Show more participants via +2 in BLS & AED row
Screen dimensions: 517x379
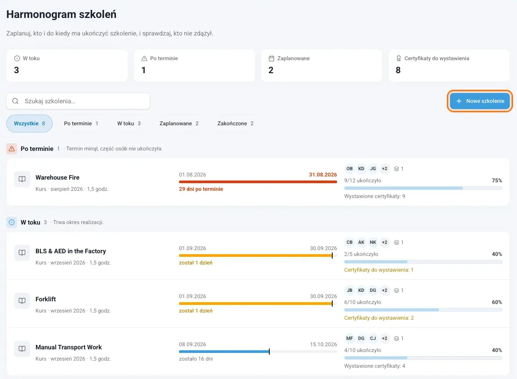coord(384,242)
